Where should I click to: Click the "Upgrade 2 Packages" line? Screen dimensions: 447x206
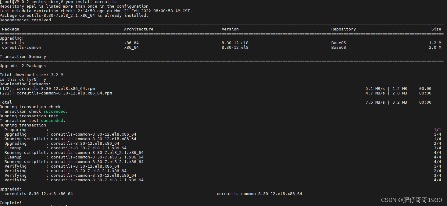[23, 66]
